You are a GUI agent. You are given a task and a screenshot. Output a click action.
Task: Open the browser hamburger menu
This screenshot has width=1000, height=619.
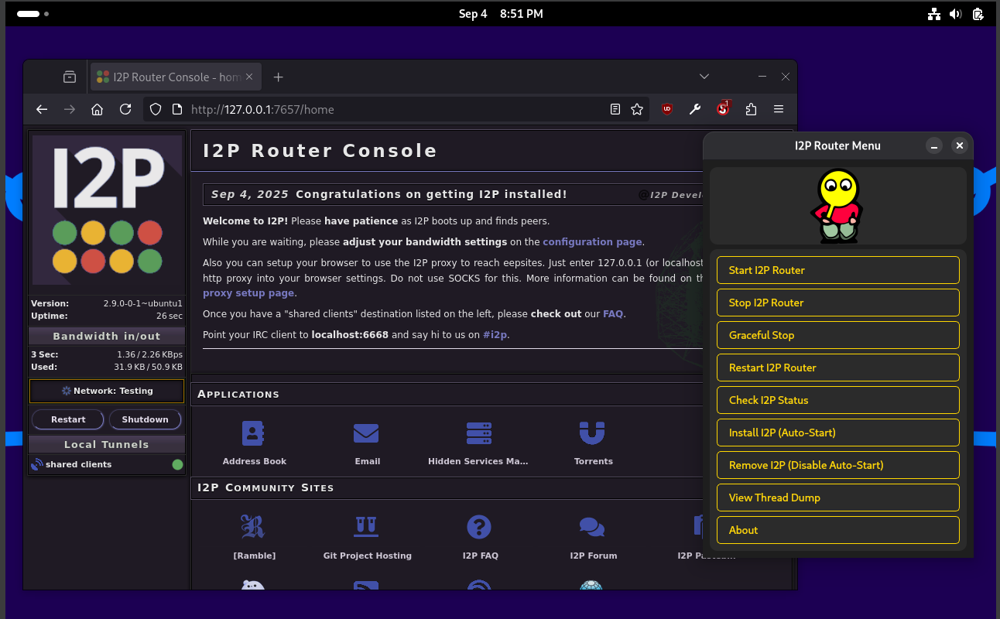(x=779, y=109)
